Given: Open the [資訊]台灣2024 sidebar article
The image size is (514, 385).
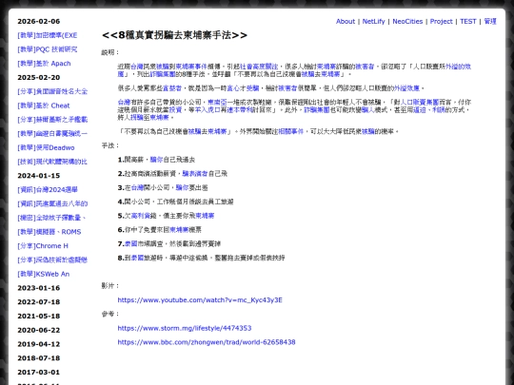Looking at the screenshot, I should click(x=48, y=190).
